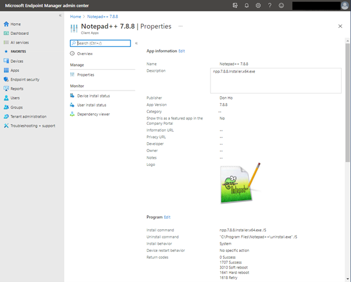Focus the Search (Ctrl+/) field
Viewport: 351px width, 282px height.
tap(100, 43)
